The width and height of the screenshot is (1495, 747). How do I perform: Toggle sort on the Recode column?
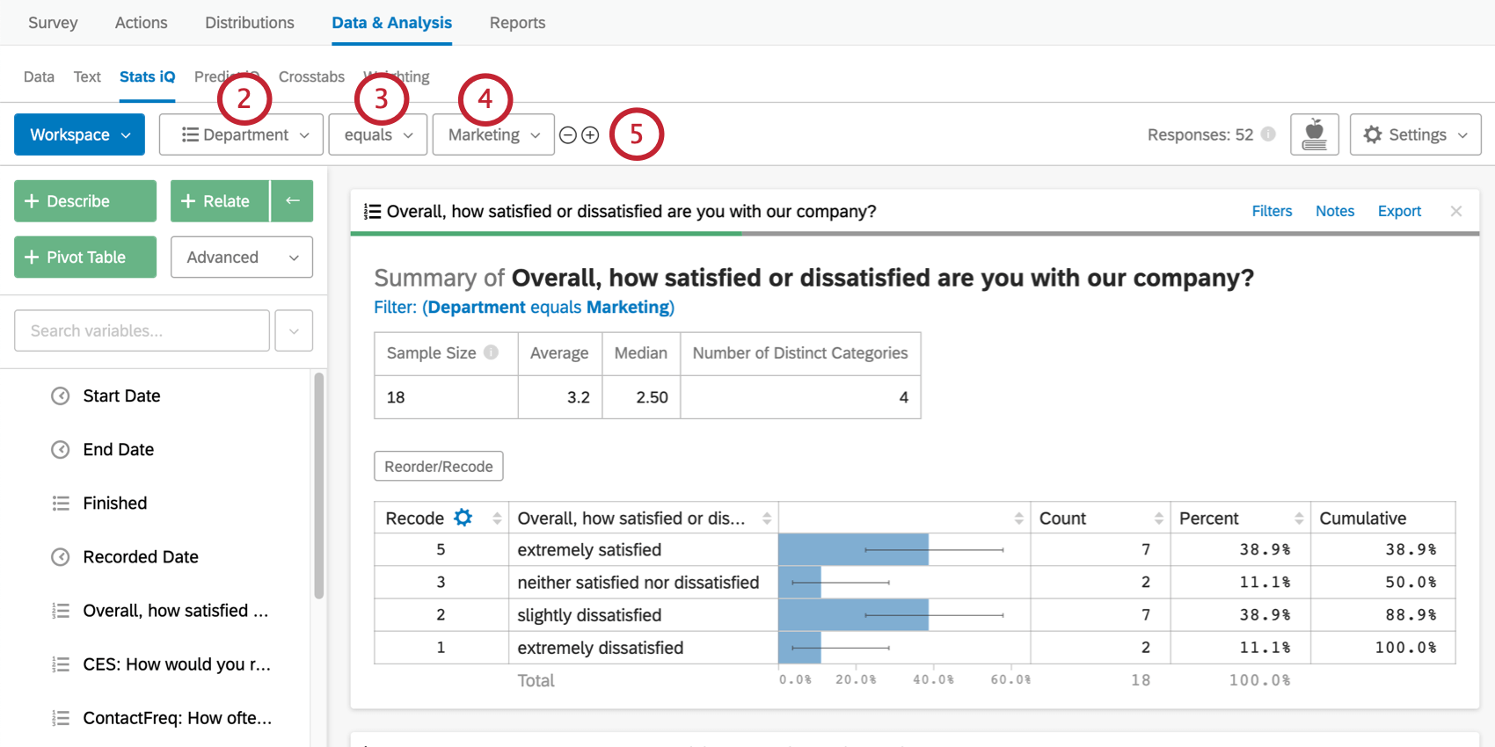(x=496, y=519)
